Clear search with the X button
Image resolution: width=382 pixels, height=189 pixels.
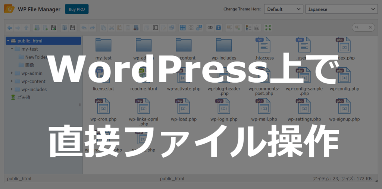(x=370, y=28)
